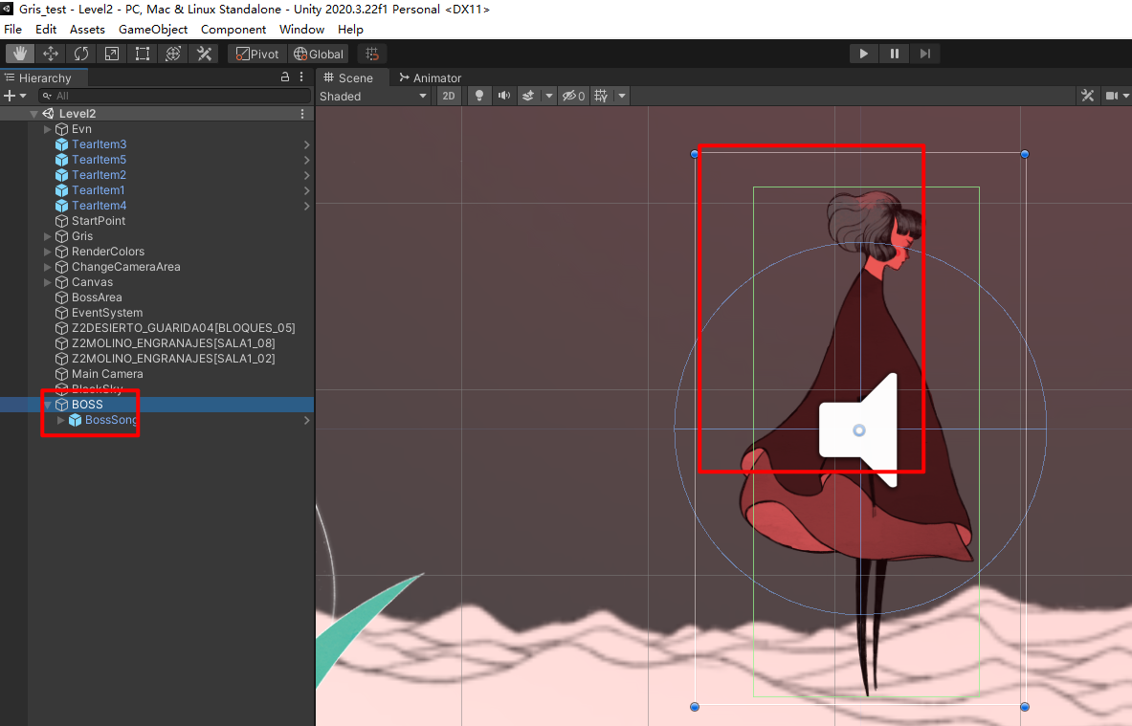
Task: Open Hierarchy panel options menu
Action: [x=301, y=77]
